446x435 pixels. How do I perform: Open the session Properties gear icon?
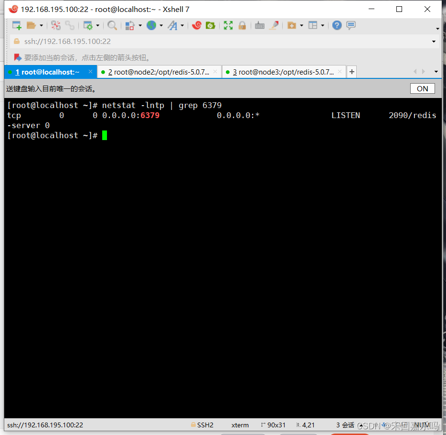(x=88, y=26)
